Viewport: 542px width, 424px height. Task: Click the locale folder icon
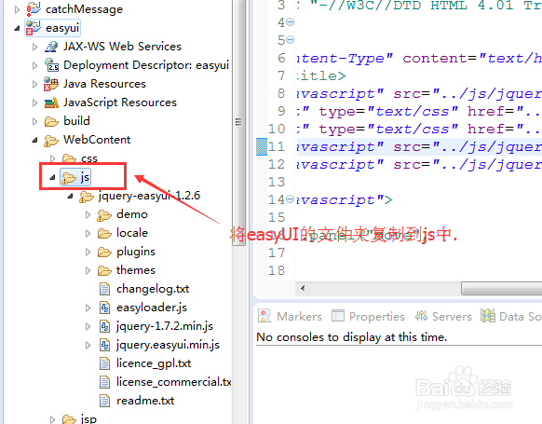tap(104, 234)
